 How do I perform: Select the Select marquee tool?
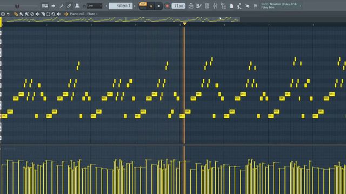pyautogui.click(x=48, y=14)
